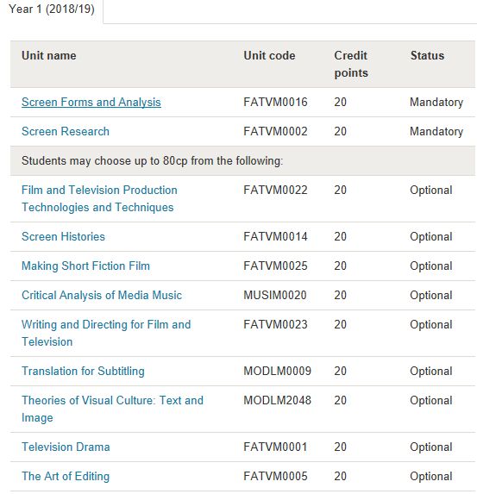Image resolution: width=477 pixels, height=494 pixels.
Task: Open Critical Analysis of Media Music link
Action: pyautogui.click(x=102, y=295)
